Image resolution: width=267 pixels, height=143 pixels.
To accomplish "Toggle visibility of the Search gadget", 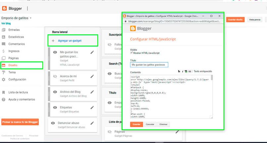I will pos(110,74).
